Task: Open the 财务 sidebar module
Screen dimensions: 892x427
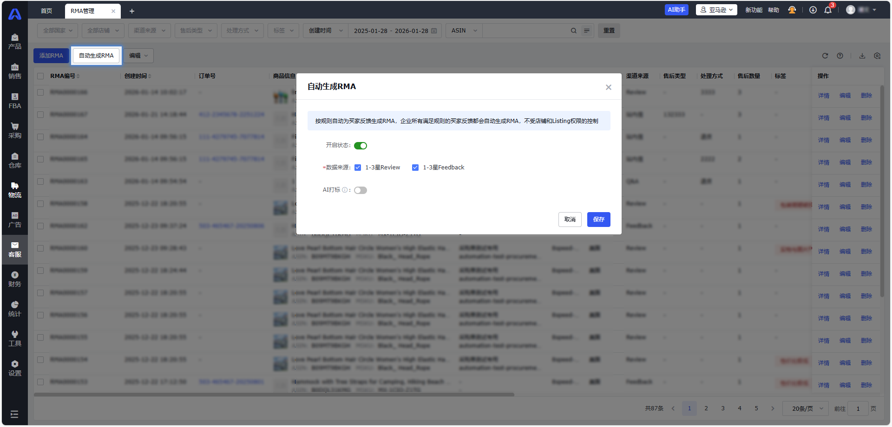Action: point(14,279)
